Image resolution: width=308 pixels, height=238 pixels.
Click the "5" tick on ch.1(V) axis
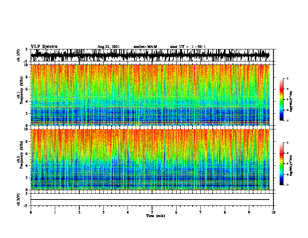point(26,49)
